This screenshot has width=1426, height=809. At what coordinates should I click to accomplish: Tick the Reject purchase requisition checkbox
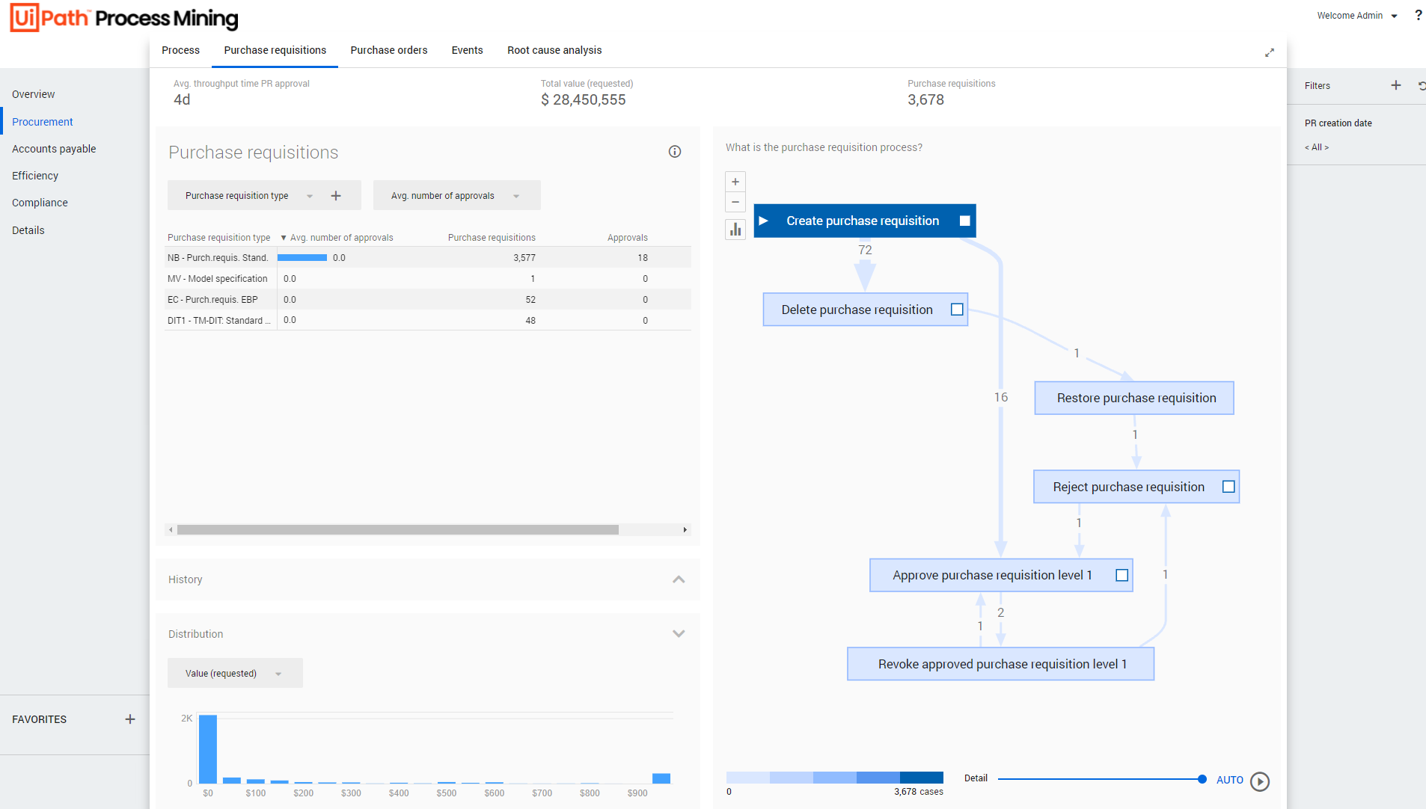1228,487
